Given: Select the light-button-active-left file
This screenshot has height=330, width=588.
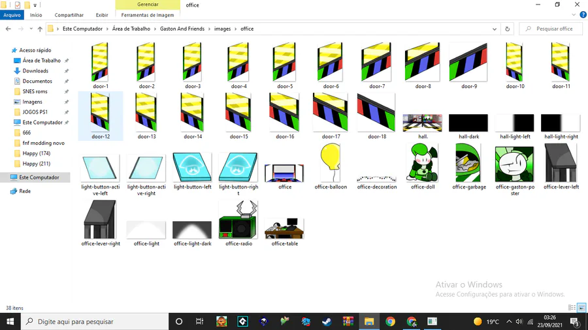Looking at the screenshot, I should click(101, 174).
